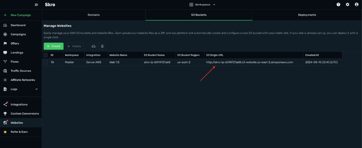The height and width of the screenshot is (148, 362).
Task: Click the Logs document search icon
Action: 5,89
